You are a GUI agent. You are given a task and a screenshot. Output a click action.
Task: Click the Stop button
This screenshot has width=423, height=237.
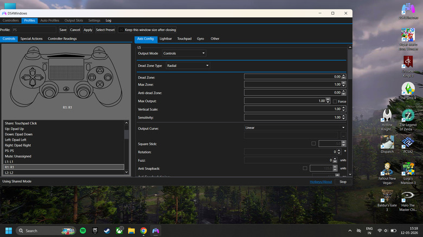(x=343, y=182)
